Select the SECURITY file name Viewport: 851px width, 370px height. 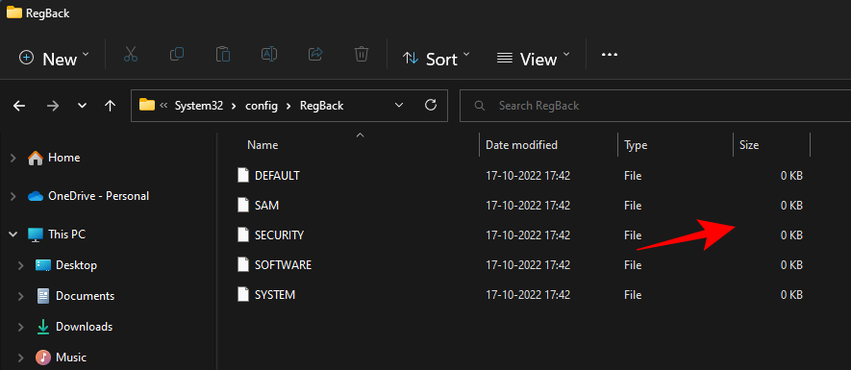click(x=280, y=235)
